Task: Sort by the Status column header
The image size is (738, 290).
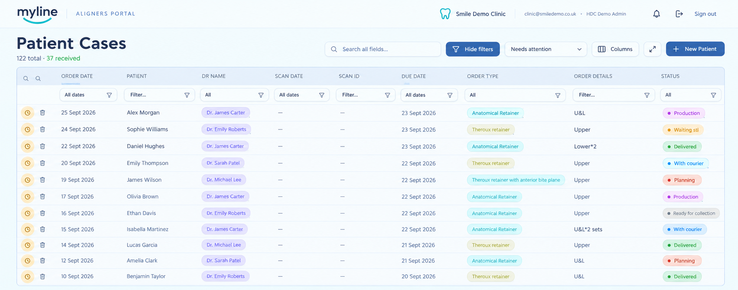Action: pos(670,76)
